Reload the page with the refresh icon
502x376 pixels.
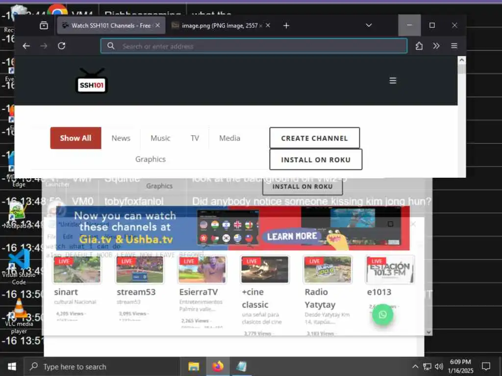(61, 46)
